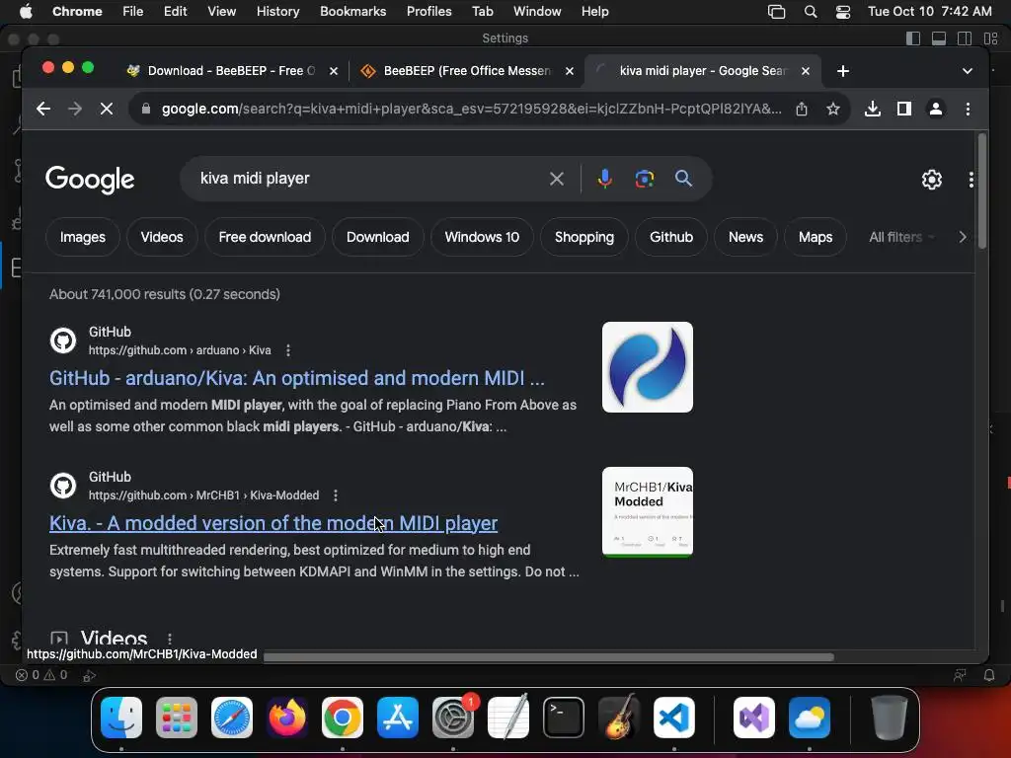Open System Settings from the Dock

[x=453, y=718]
